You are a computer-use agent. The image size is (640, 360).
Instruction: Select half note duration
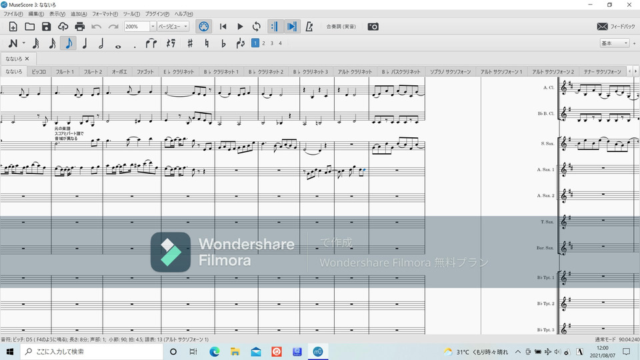[101, 43]
